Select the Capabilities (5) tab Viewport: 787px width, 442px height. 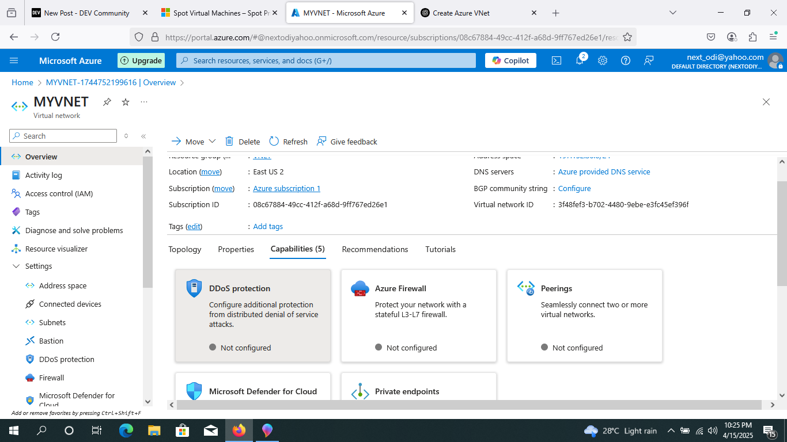pyautogui.click(x=298, y=249)
